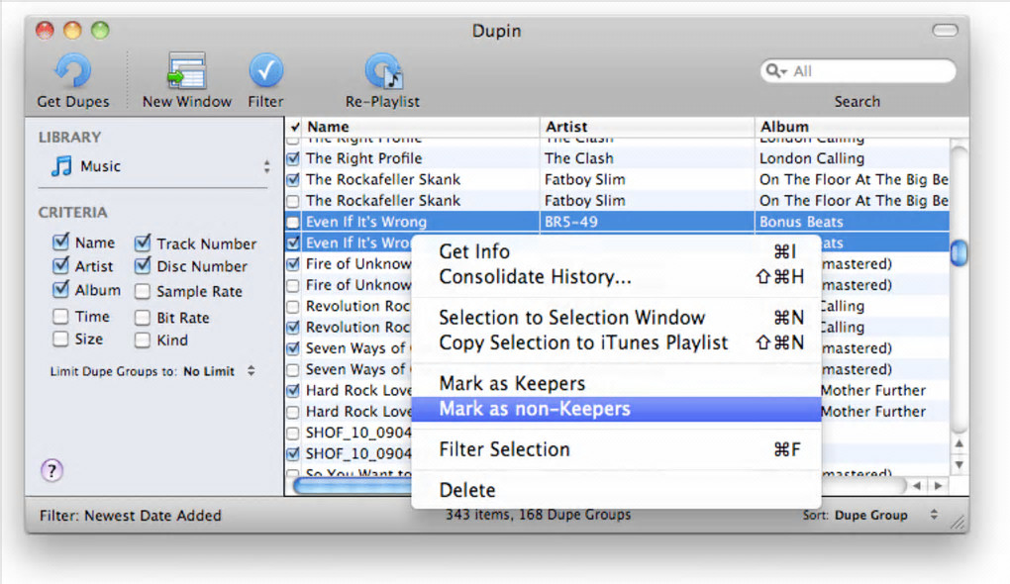The width and height of the screenshot is (1010, 584).
Task: Enable the Bit Rate checkbox
Action: (x=143, y=318)
